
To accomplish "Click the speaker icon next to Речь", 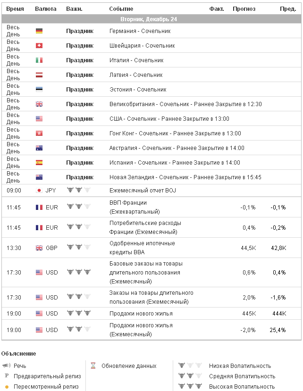I will click(6, 366).
